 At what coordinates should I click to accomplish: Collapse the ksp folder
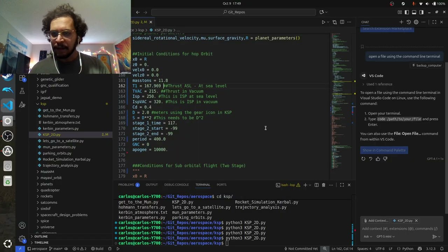[x=70, y=104]
